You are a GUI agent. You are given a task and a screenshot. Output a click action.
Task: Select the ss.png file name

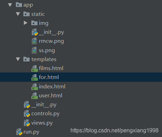tap(47, 51)
